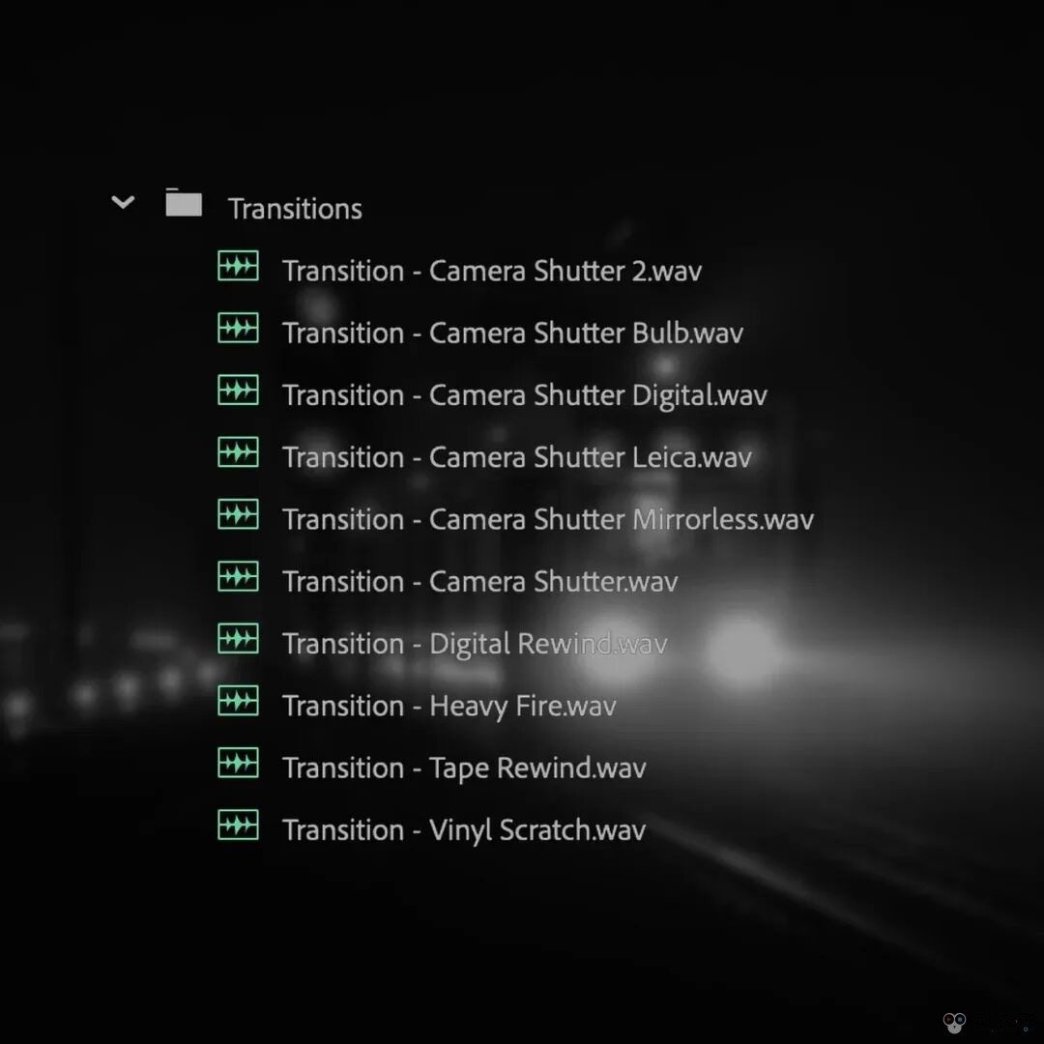This screenshot has height=1044, width=1044.
Task: Click audio waveform icon for Camera Shutter Bulb.wav
Action: tap(238, 329)
